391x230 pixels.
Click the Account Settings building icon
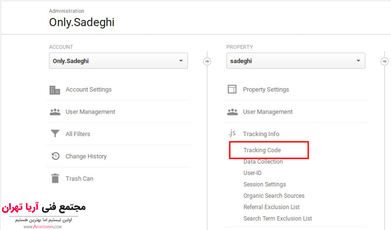point(55,90)
